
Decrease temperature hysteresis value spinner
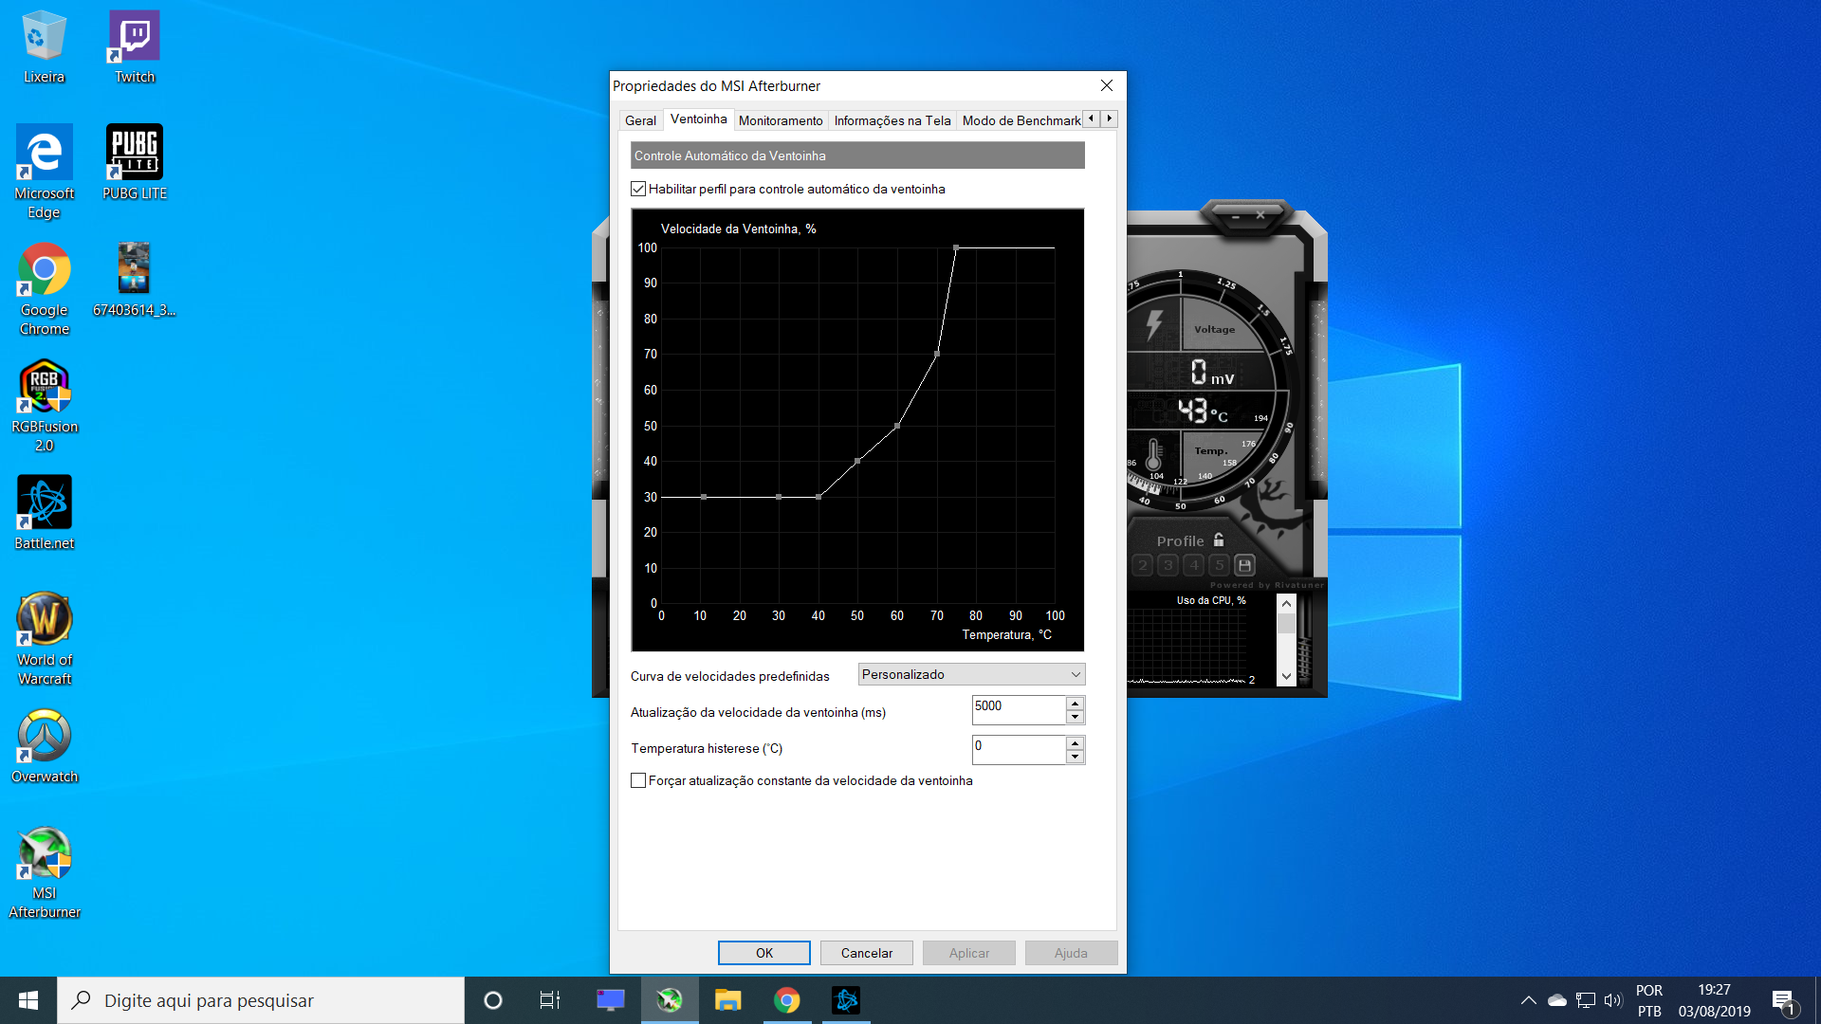1075,757
